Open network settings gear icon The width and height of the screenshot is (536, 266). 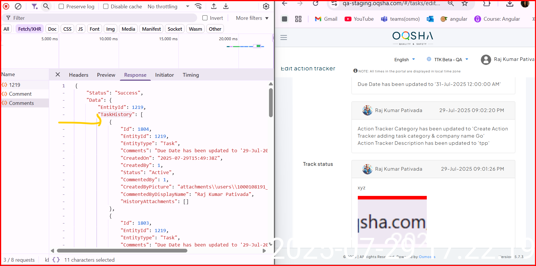[x=266, y=6]
